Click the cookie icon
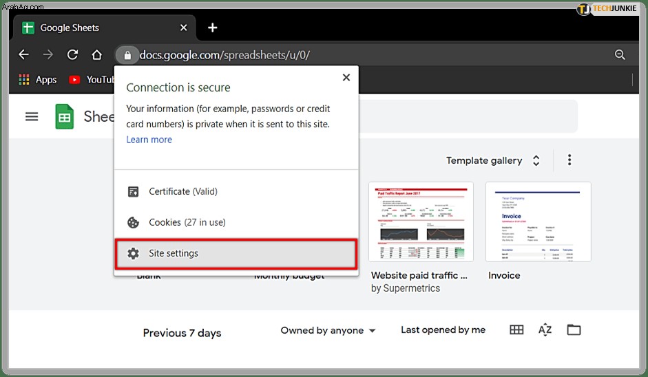Viewport: 648px width, 377px height. [x=133, y=223]
